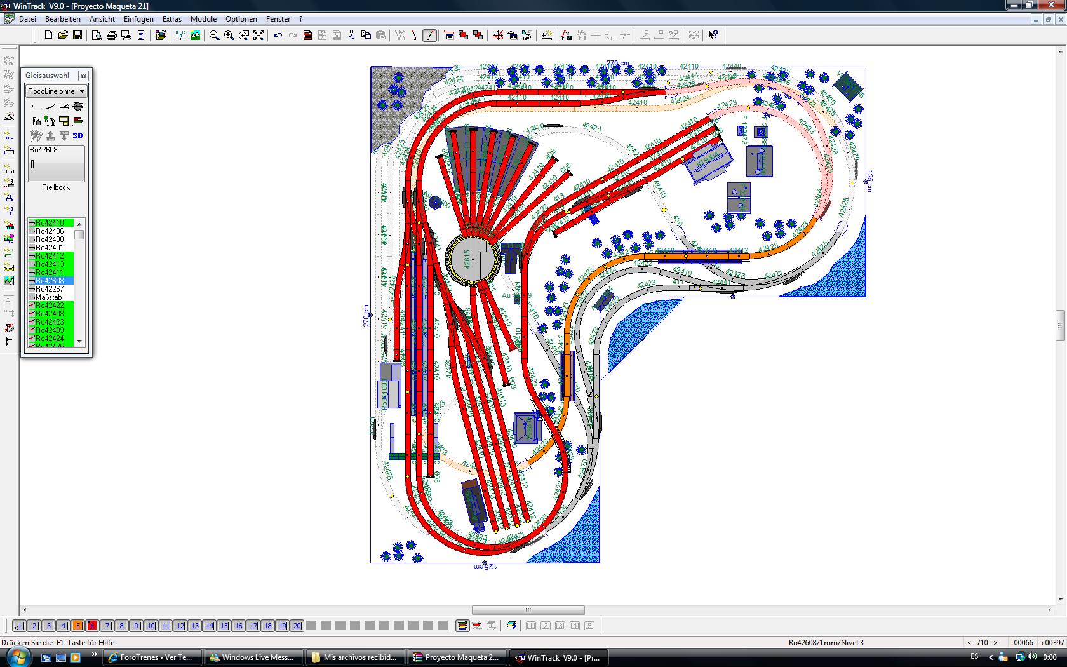Open a file with the folder icon
Image resolution: width=1067 pixels, height=667 pixels.
pos(63,36)
